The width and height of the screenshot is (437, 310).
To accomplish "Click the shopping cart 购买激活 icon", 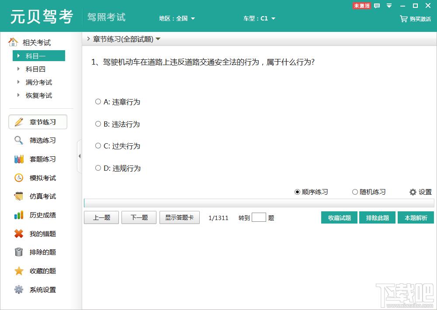I will click(x=403, y=19).
